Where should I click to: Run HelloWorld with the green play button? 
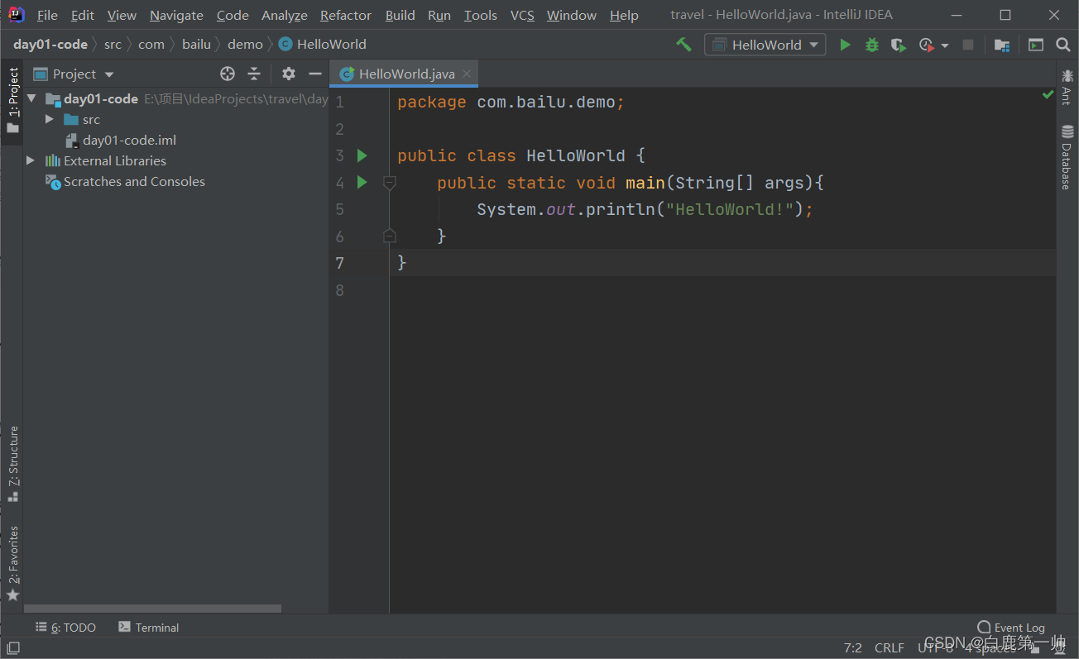tap(845, 45)
